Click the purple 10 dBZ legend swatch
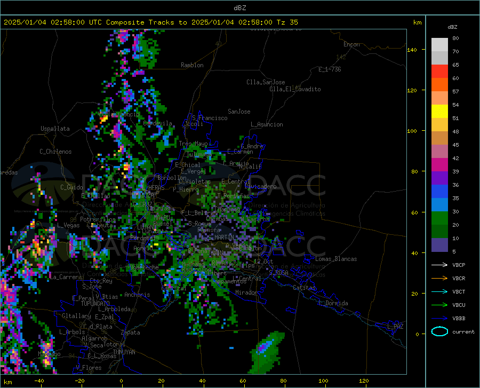Viewport: 480px width, 388px height. coord(439,244)
